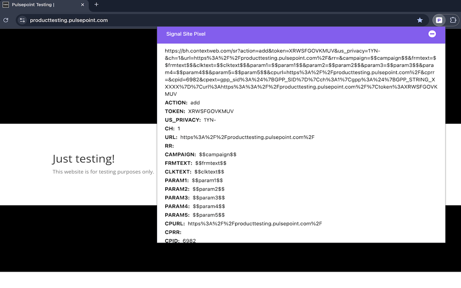Reload the page with the refresh icon
This screenshot has width=461, height=288.
pos(6,20)
